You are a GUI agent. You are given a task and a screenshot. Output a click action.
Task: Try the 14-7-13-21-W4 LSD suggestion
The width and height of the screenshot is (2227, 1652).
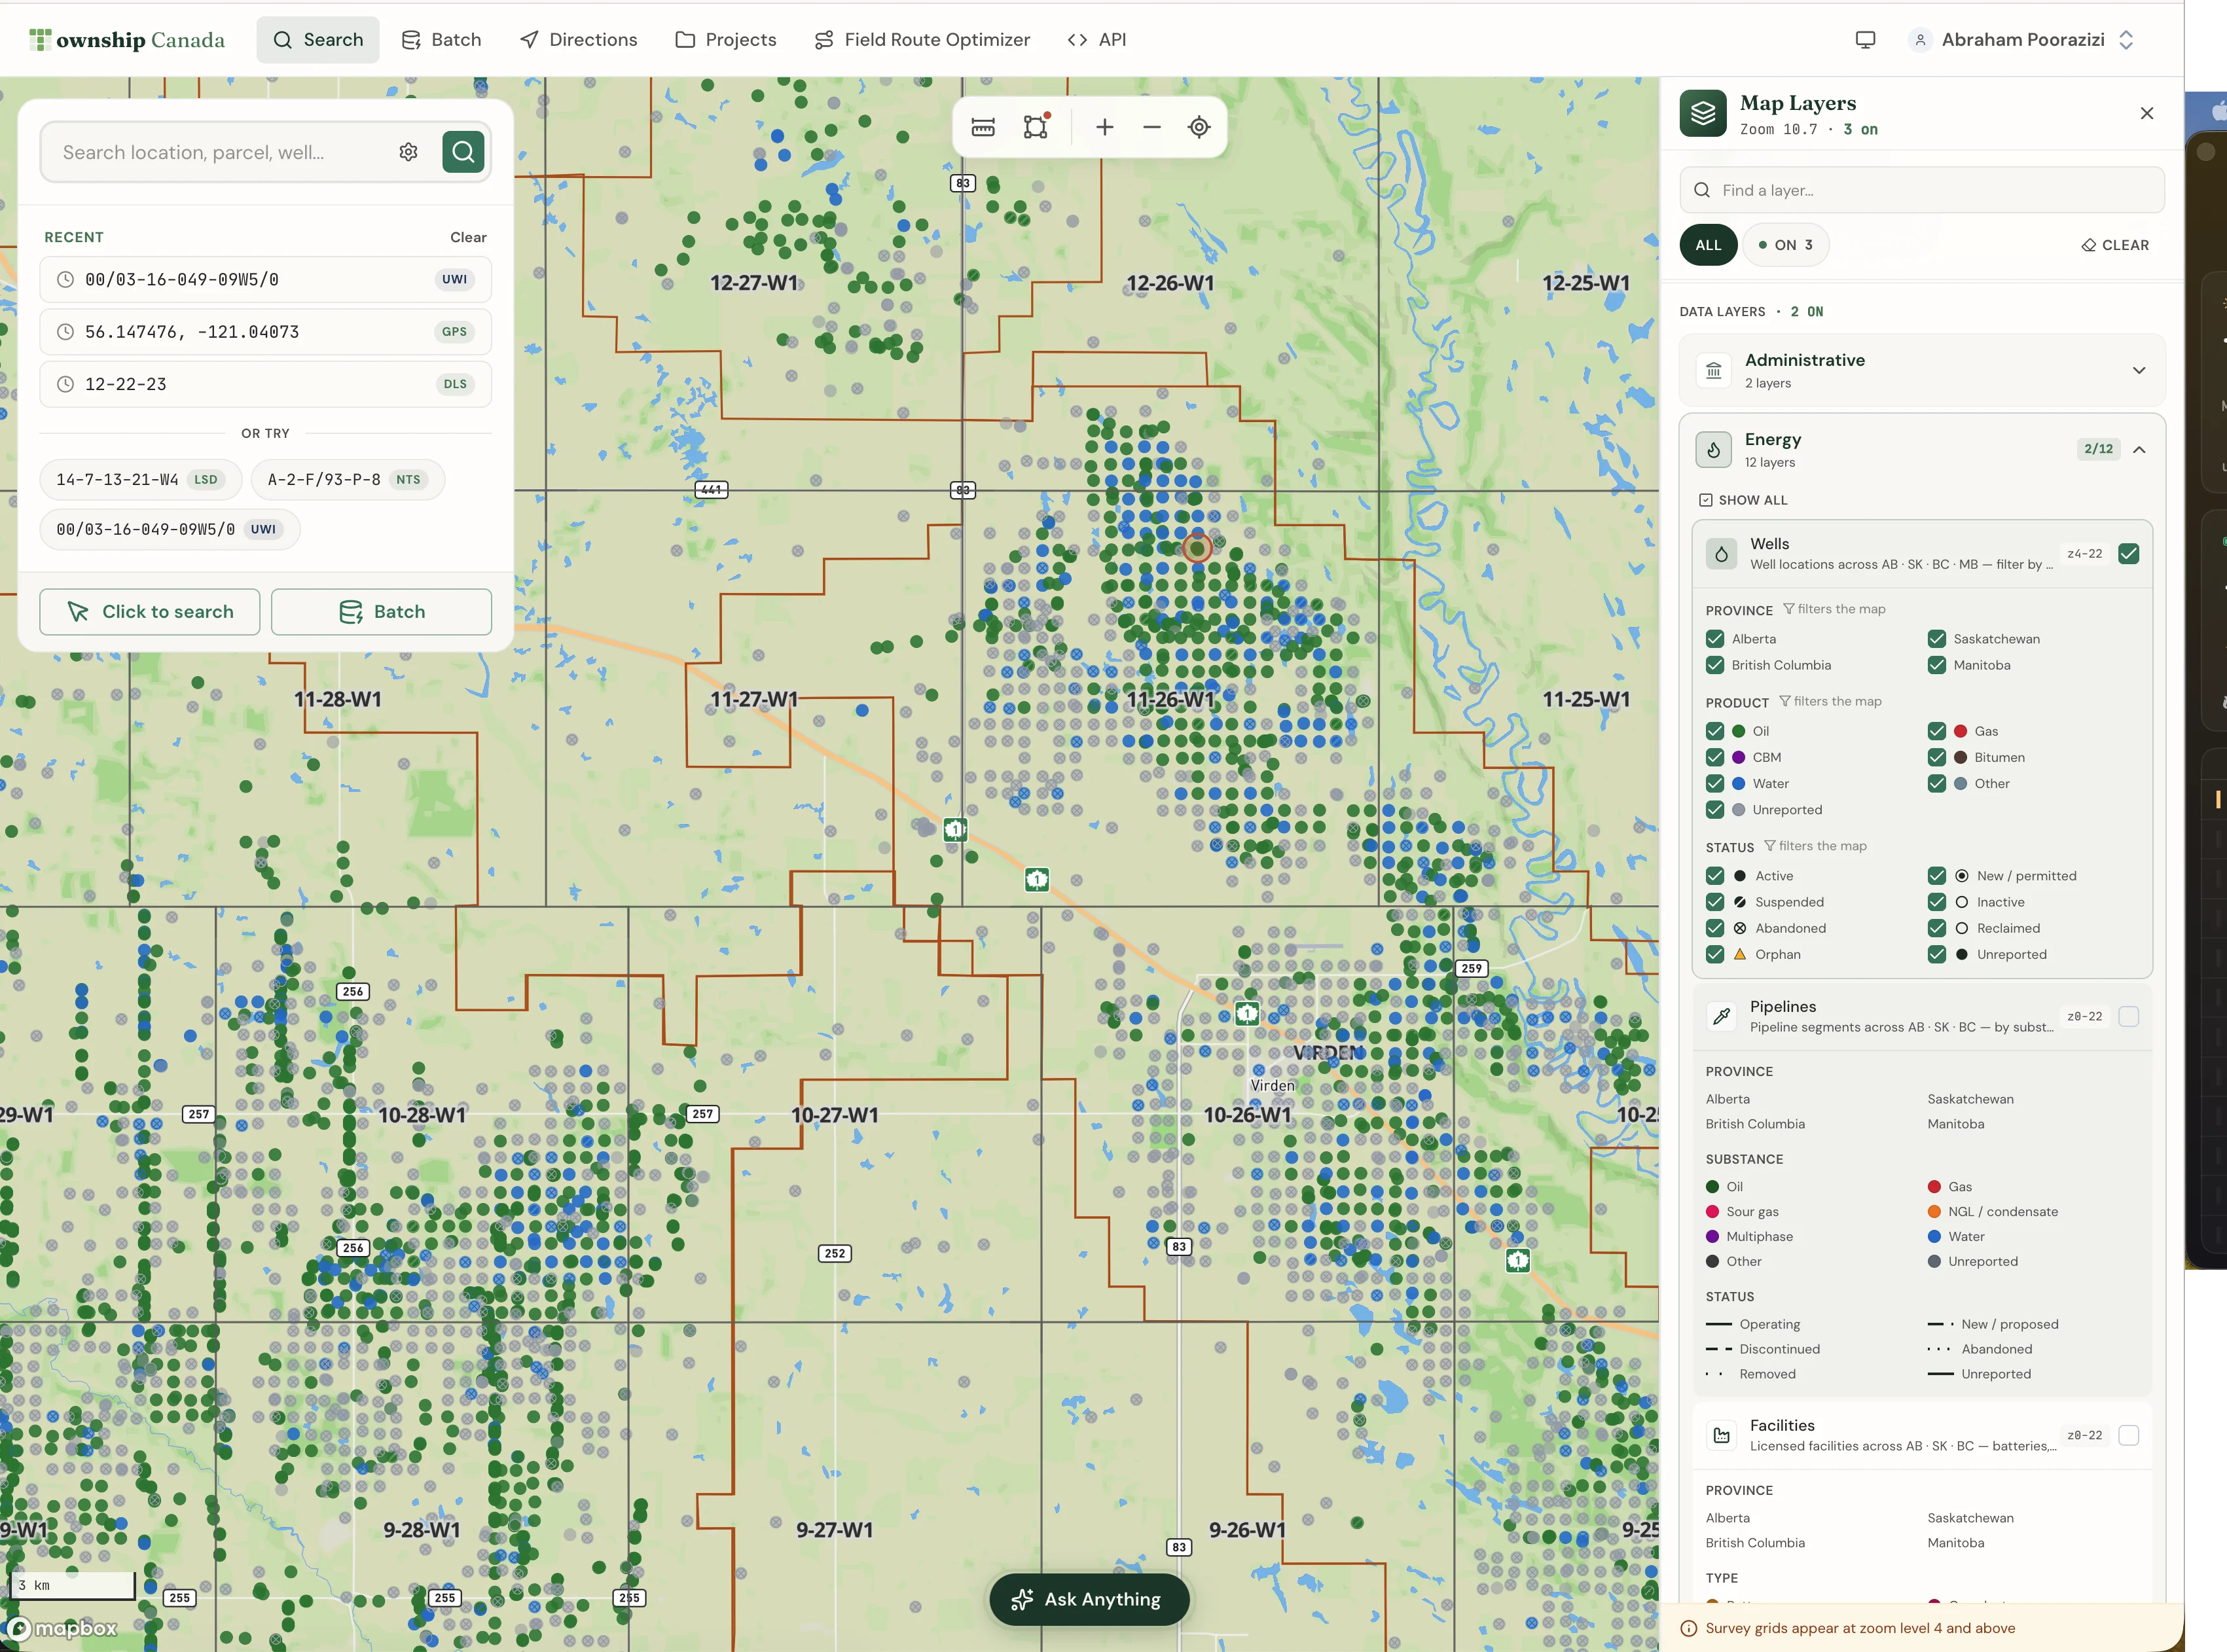click(x=140, y=479)
